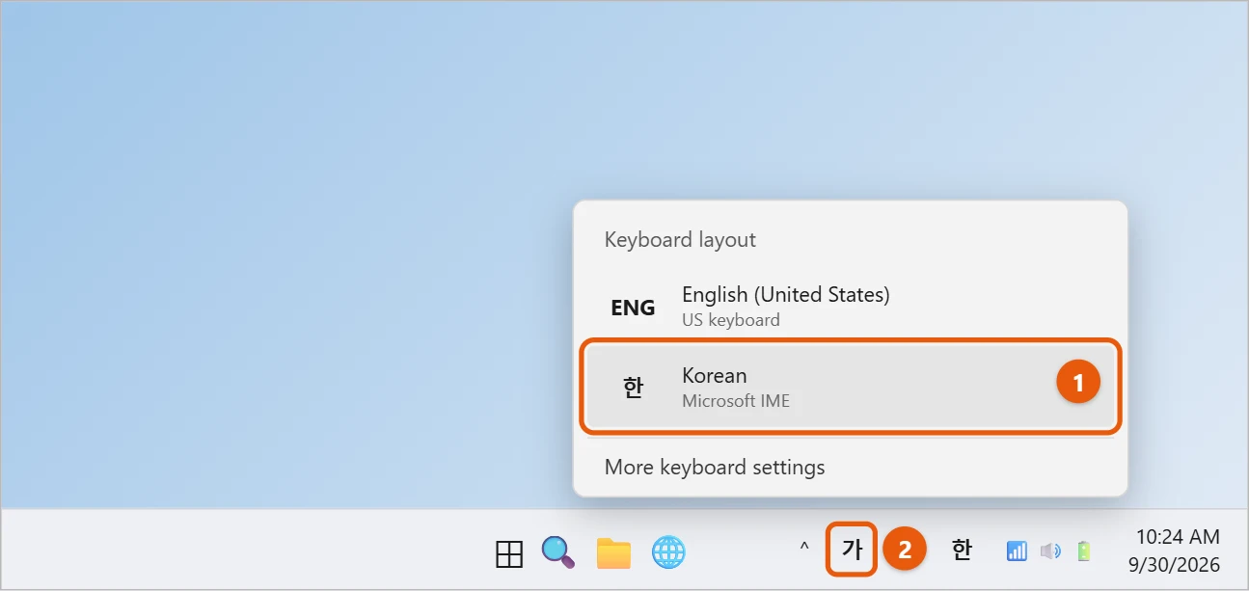Launch File Explorer from the taskbar
The width and height of the screenshot is (1249, 591).
613,553
